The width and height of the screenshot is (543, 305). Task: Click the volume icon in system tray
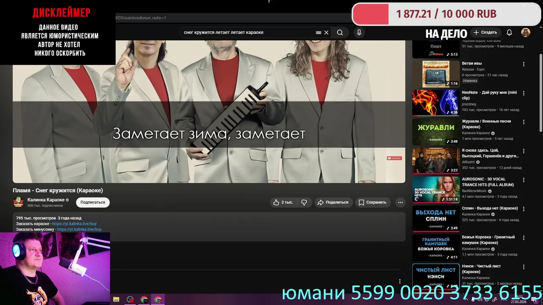(x=479, y=299)
